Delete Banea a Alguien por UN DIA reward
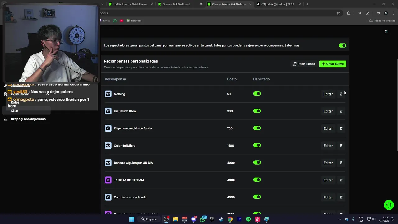The image size is (398, 224). (x=341, y=163)
